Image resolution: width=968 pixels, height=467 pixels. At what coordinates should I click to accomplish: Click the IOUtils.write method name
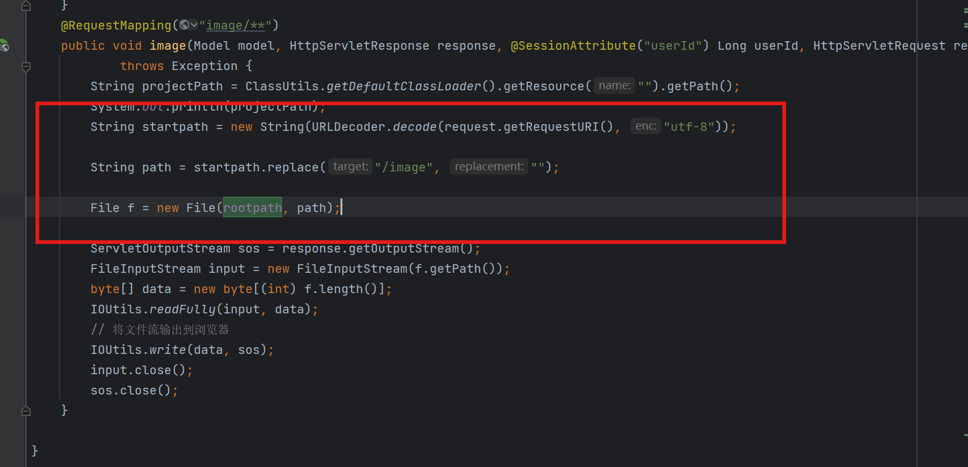click(168, 350)
